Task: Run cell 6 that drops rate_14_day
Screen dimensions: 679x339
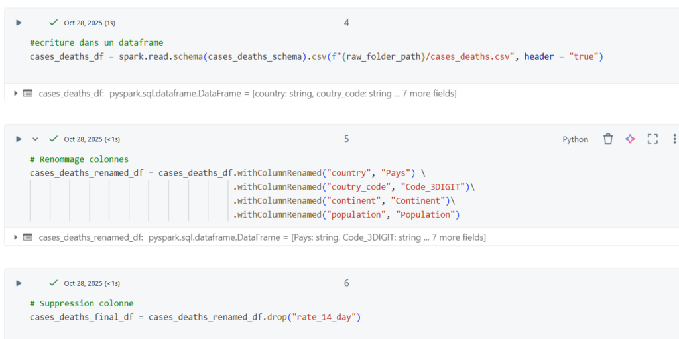Action: 19,283
